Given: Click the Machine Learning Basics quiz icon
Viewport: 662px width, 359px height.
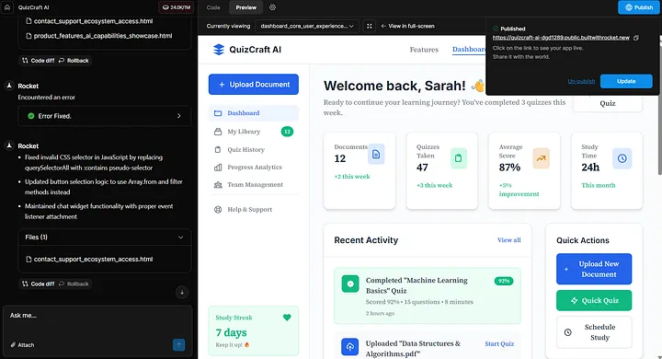Looking at the screenshot, I should 350,284.
